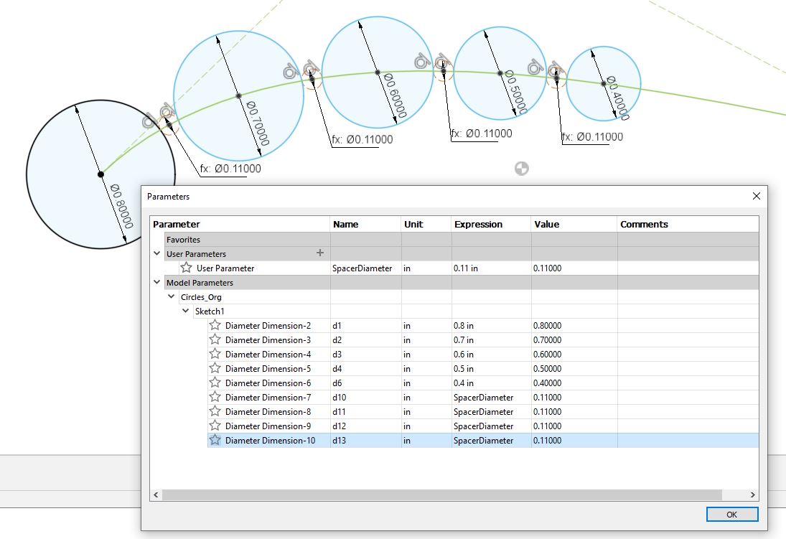Collapse the User Parameters section
This screenshot has height=539, width=786.
tap(156, 253)
